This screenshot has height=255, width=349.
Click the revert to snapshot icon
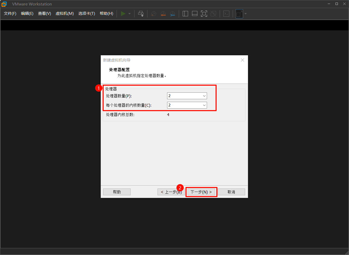tap(163, 14)
